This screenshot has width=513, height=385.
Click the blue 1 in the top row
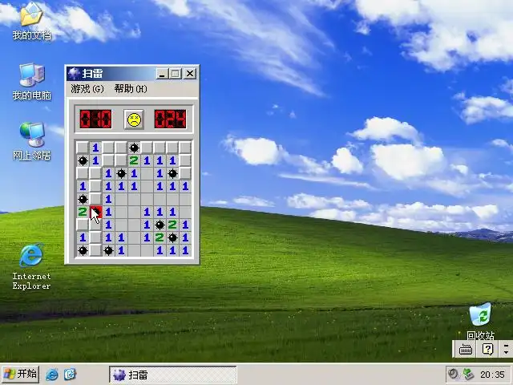point(95,148)
